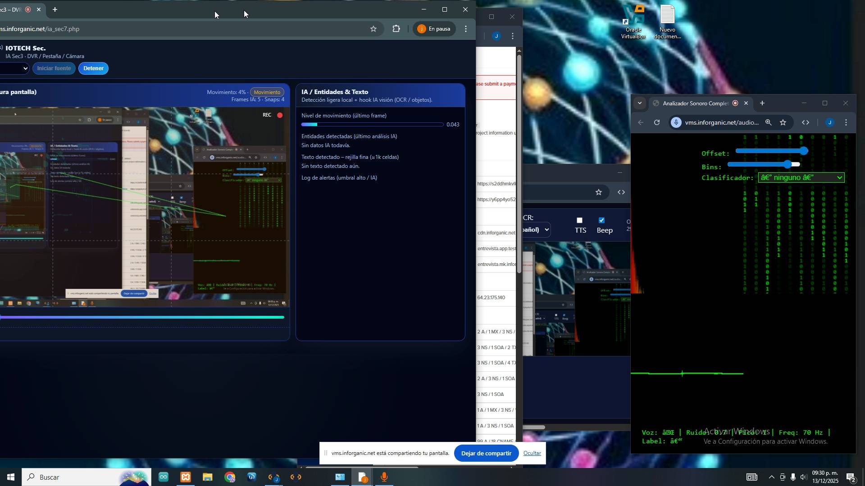Open the tab search chevron in analyzer window
Screen dimensions: 865x486
click(640, 103)
